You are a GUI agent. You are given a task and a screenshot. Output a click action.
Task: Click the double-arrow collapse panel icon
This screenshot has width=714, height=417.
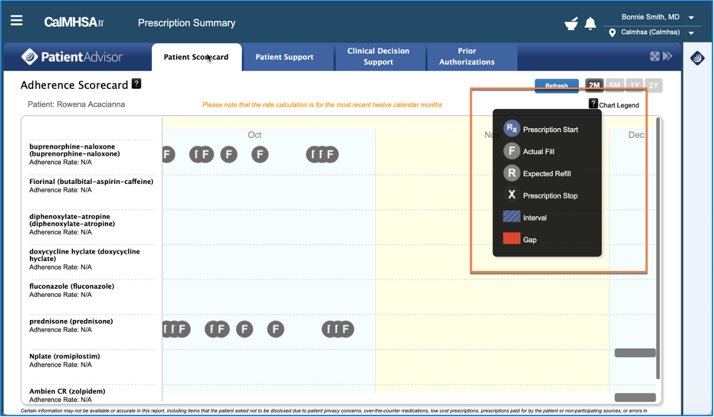tap(668, 56)
